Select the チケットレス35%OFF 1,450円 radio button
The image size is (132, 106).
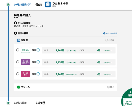tap(18, 62)
